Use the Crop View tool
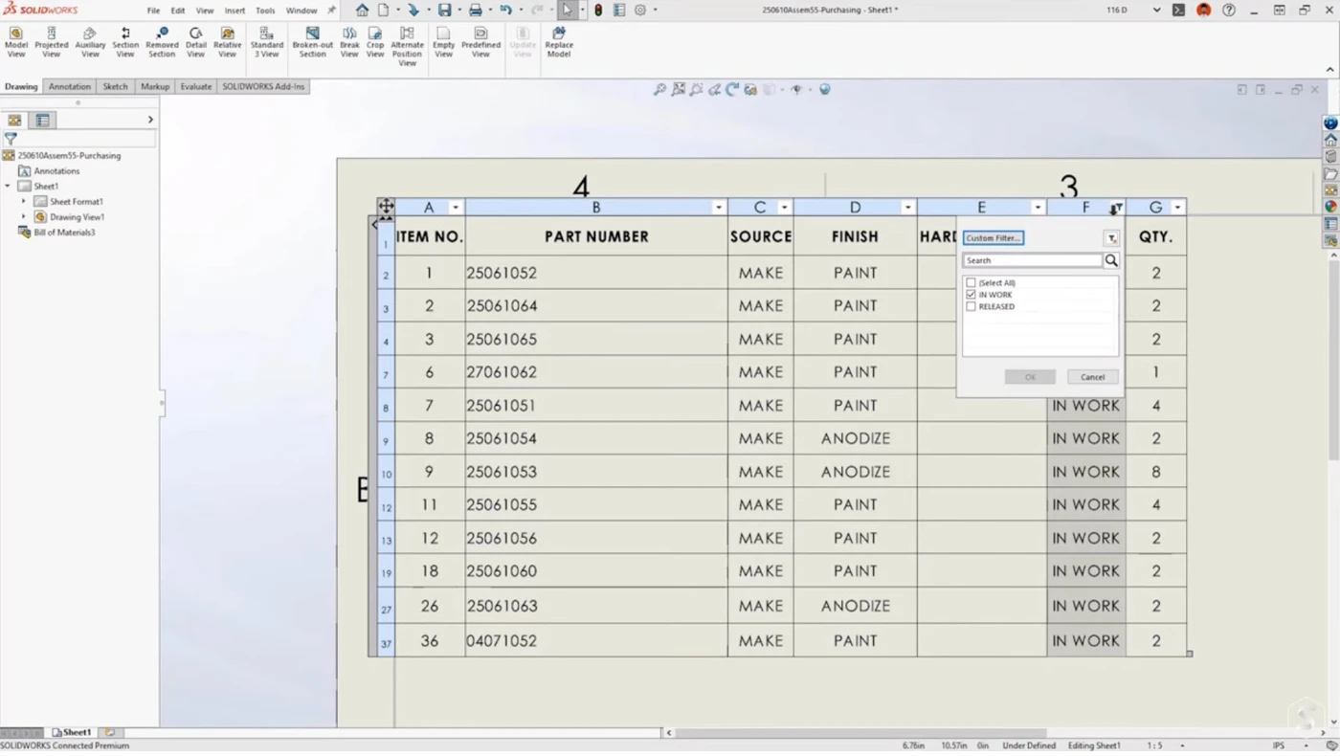1340x756 pixels. [374, 43]
